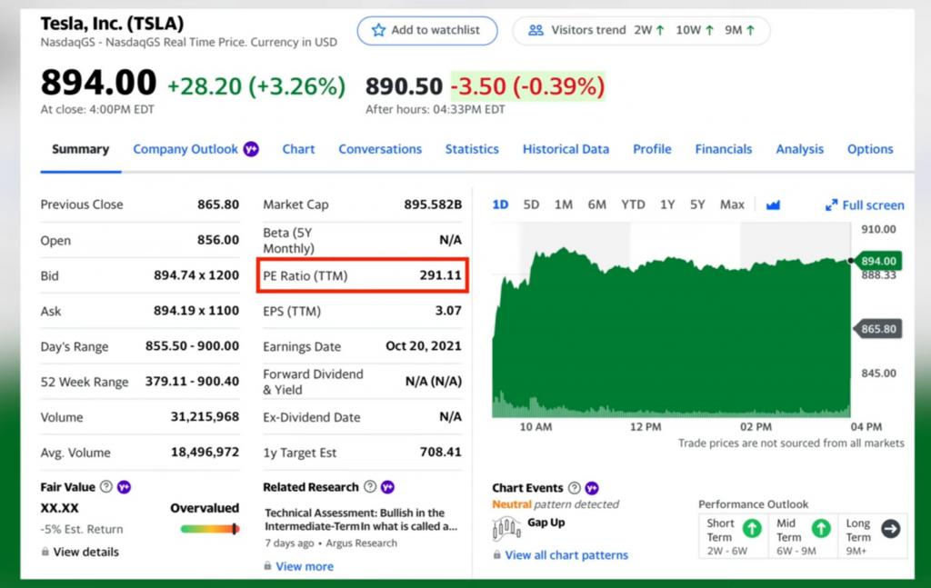Switch to the Chart tab

(298, 149)
